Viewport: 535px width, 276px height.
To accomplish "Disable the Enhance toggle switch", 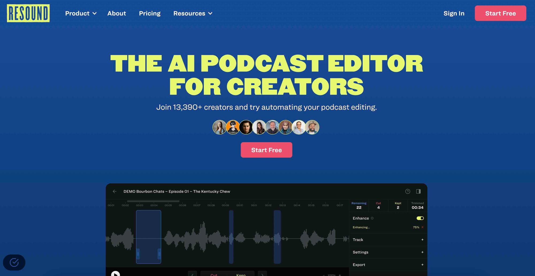I will 420,218.
